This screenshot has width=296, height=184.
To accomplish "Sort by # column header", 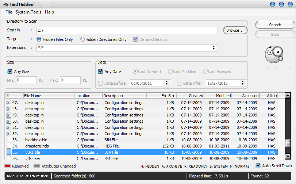I will click(14, 96).
